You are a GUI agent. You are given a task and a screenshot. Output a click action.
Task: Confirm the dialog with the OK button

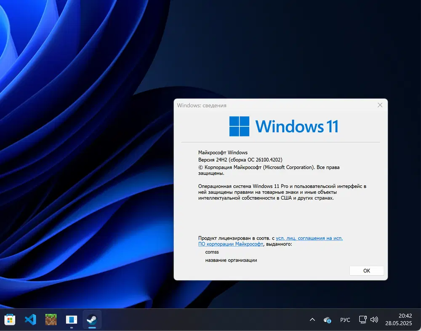click(x=366, y=270)
